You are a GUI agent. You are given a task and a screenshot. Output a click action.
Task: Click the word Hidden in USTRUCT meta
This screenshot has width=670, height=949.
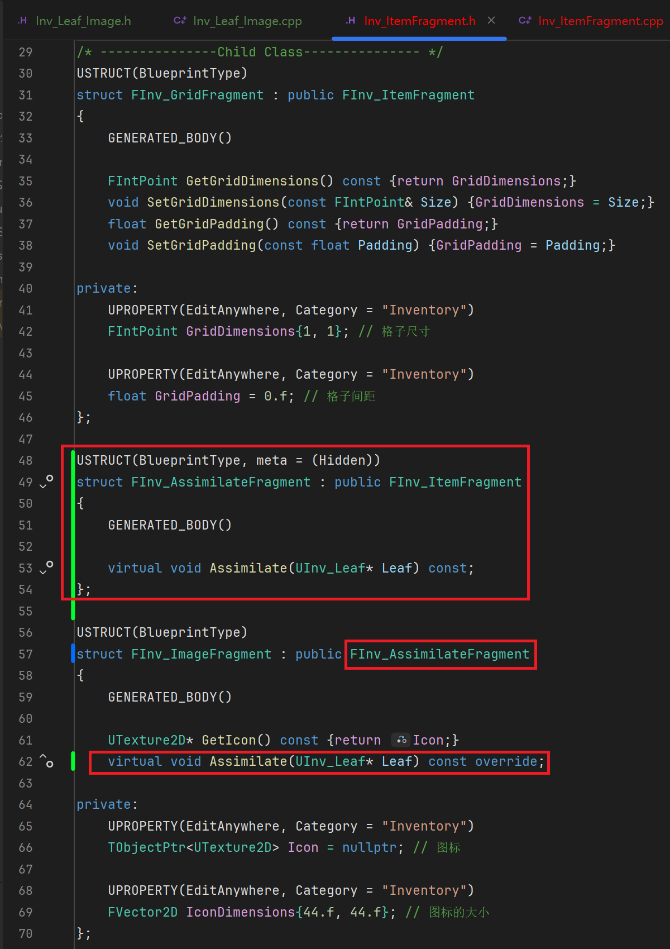click(x=342, y=460)
